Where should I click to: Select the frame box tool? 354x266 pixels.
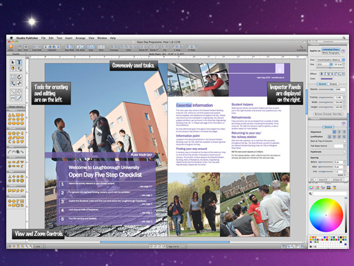13,77
